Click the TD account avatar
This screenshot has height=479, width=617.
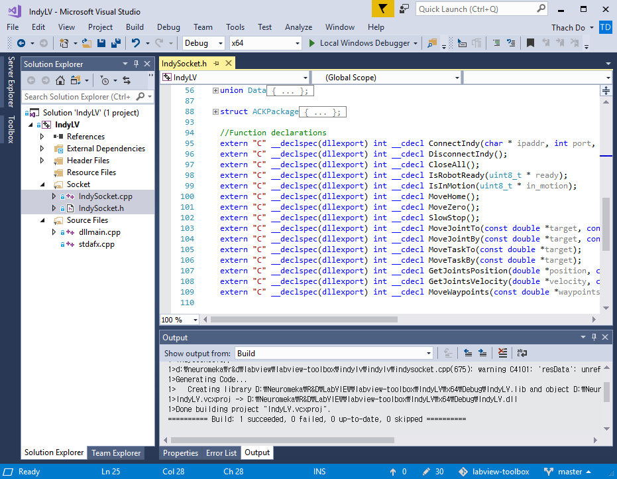pos(605,27)
